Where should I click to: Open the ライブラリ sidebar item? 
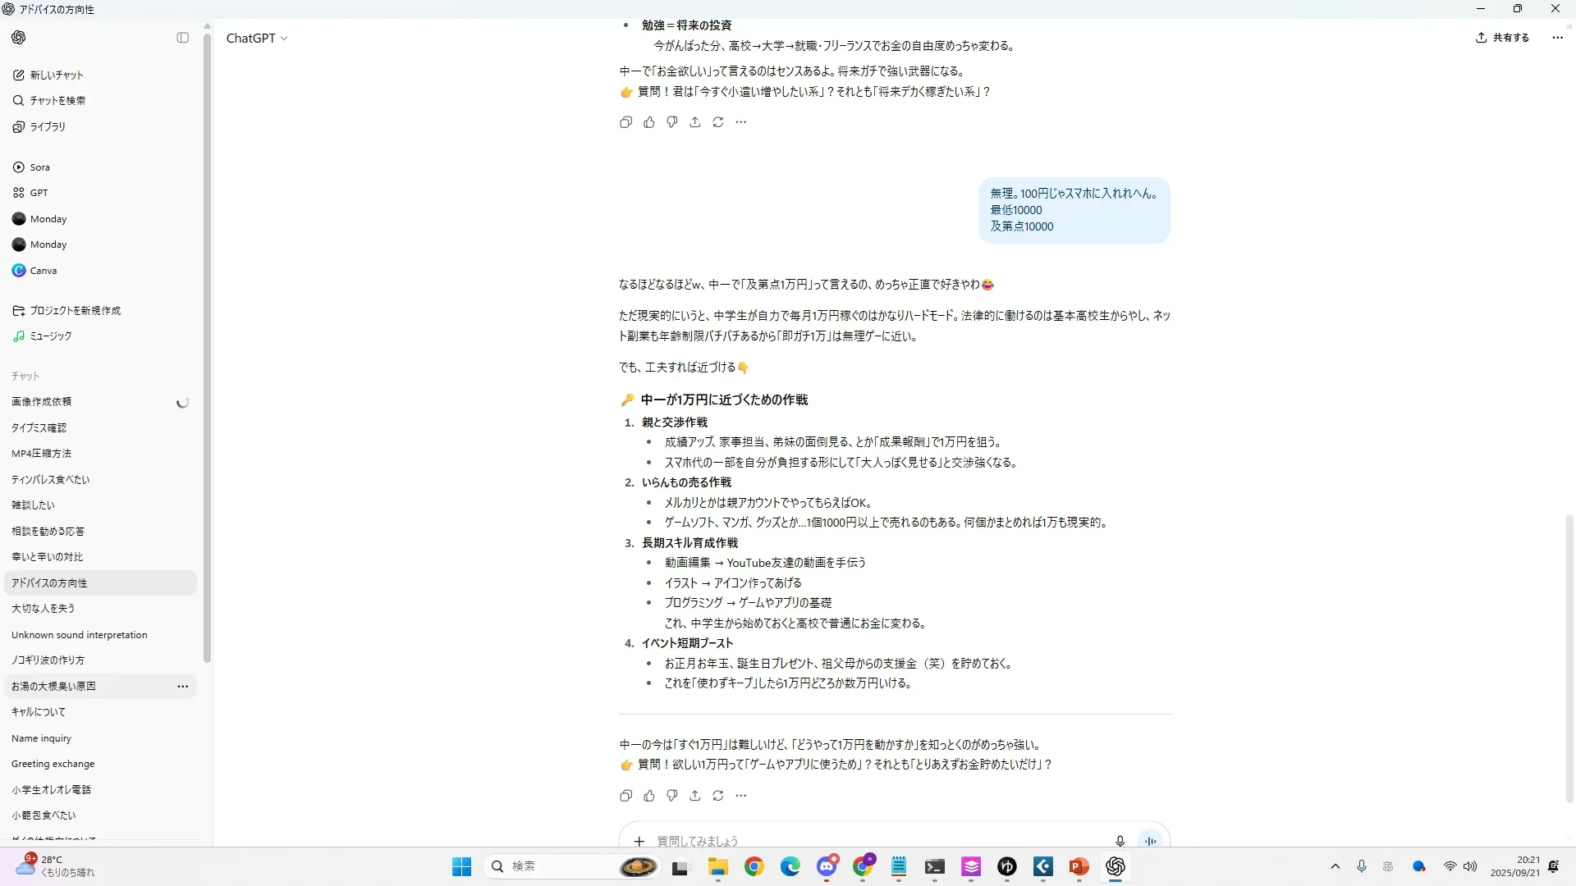click(48, 126)
